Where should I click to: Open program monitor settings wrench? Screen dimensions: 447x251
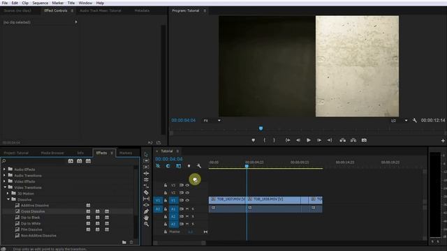(x=414, y=121)
